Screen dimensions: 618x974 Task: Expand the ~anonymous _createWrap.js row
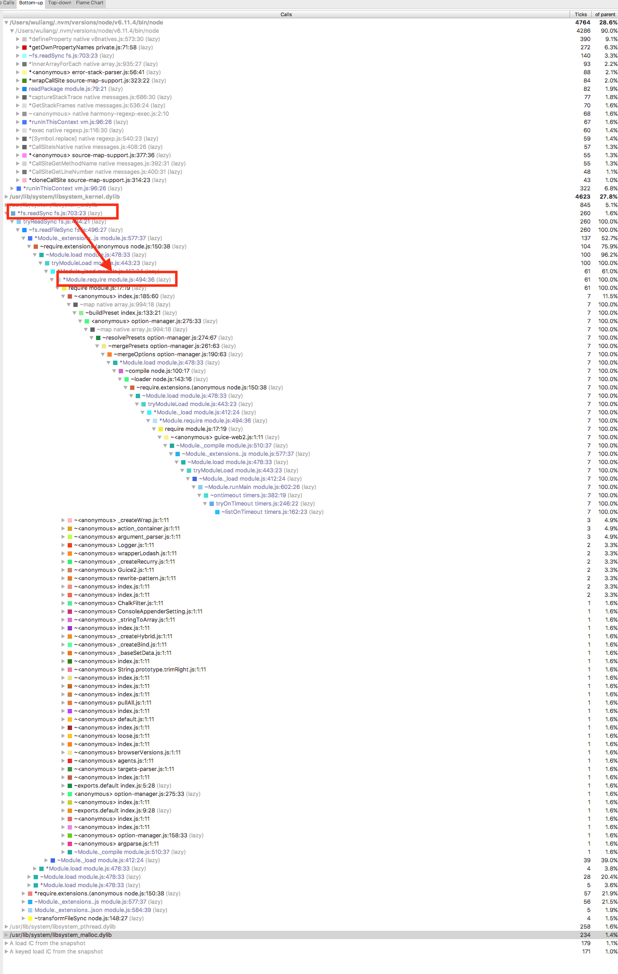pos(63,520)
